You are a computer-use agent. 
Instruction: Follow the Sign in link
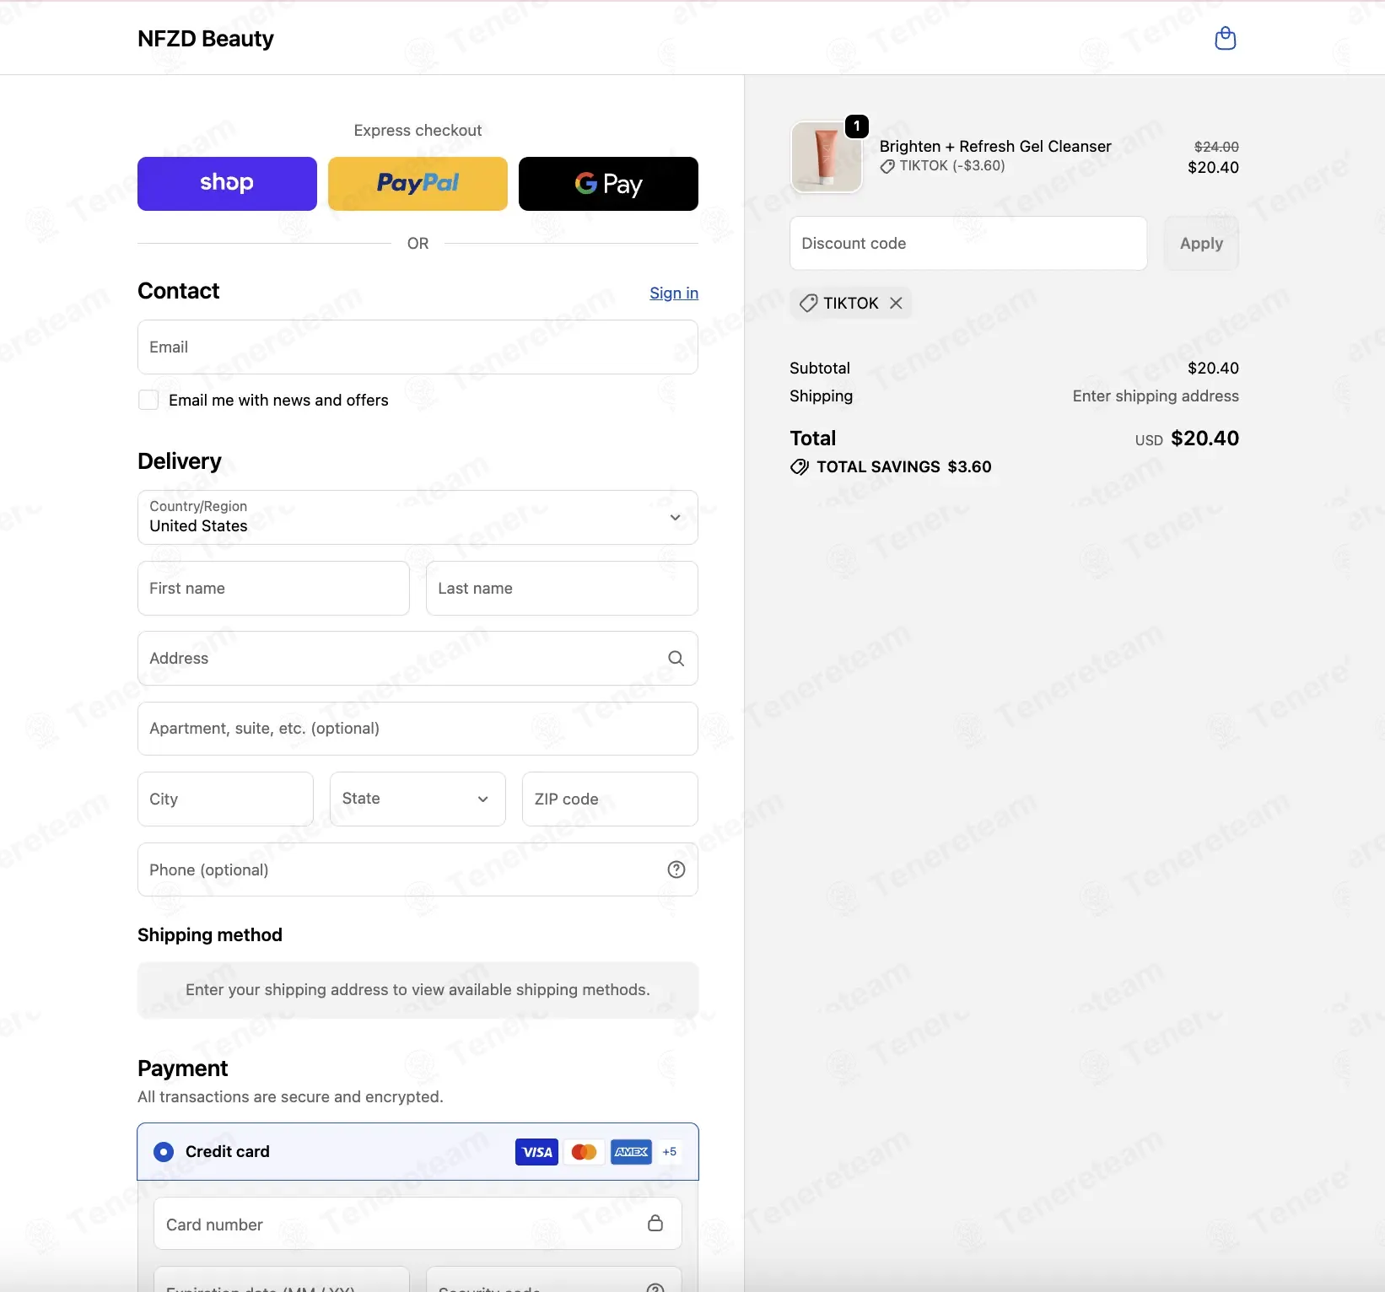[674, 293]
